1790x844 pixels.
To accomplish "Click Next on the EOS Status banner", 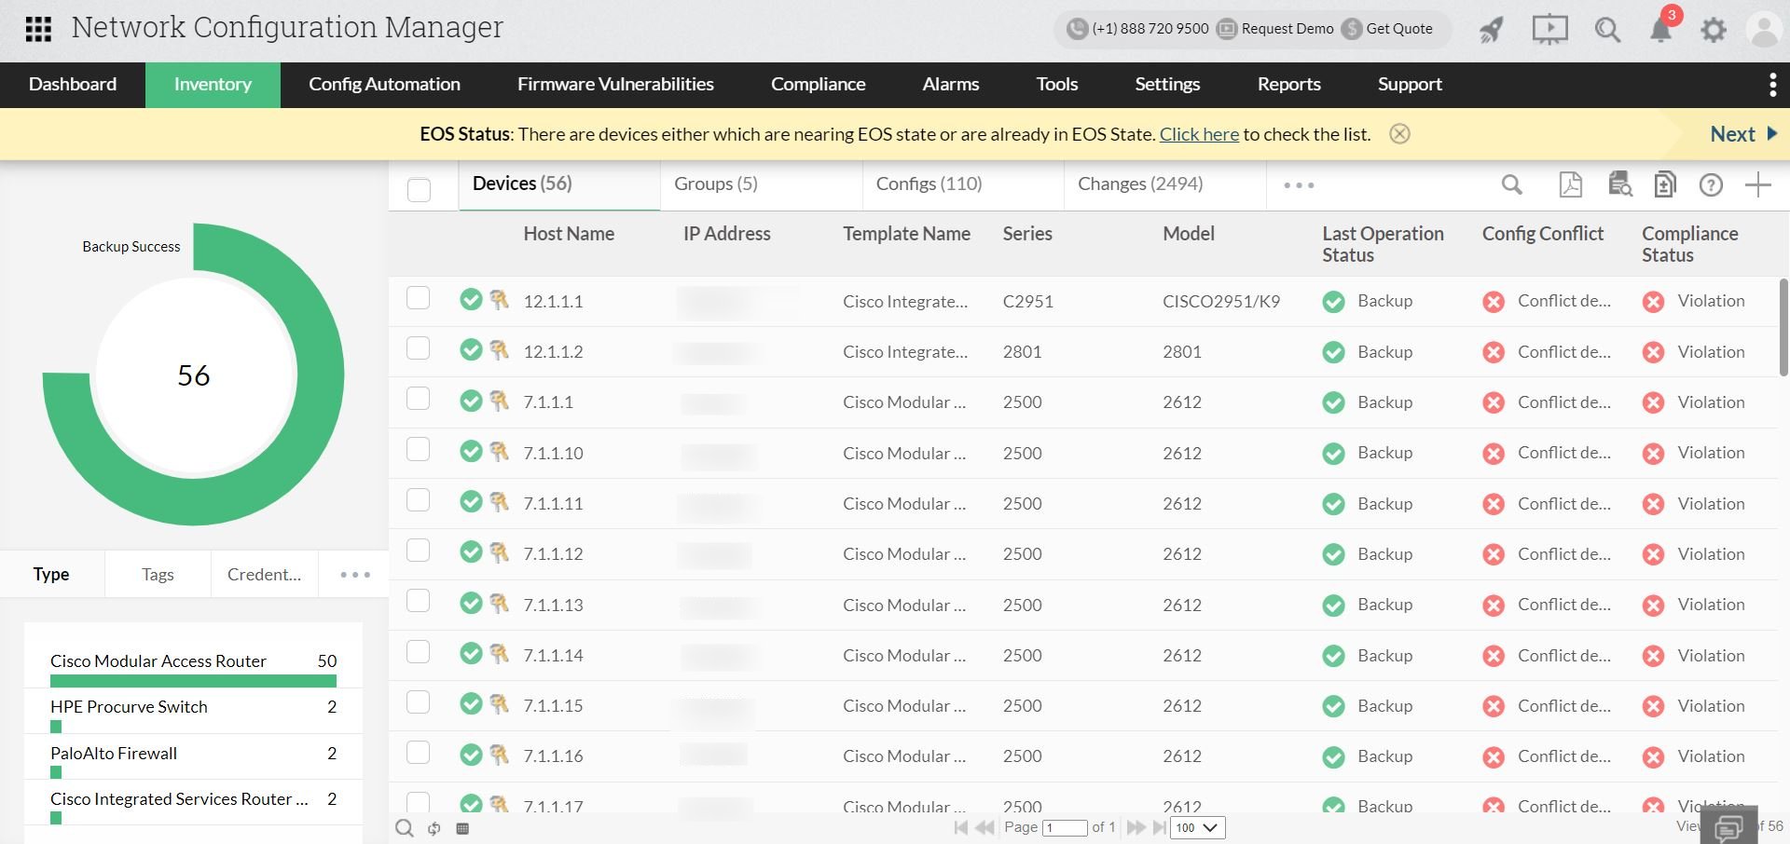I will tap(1732, 133).
